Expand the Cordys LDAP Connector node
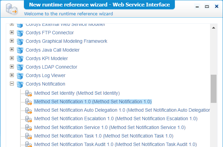 tap(12, 67)
